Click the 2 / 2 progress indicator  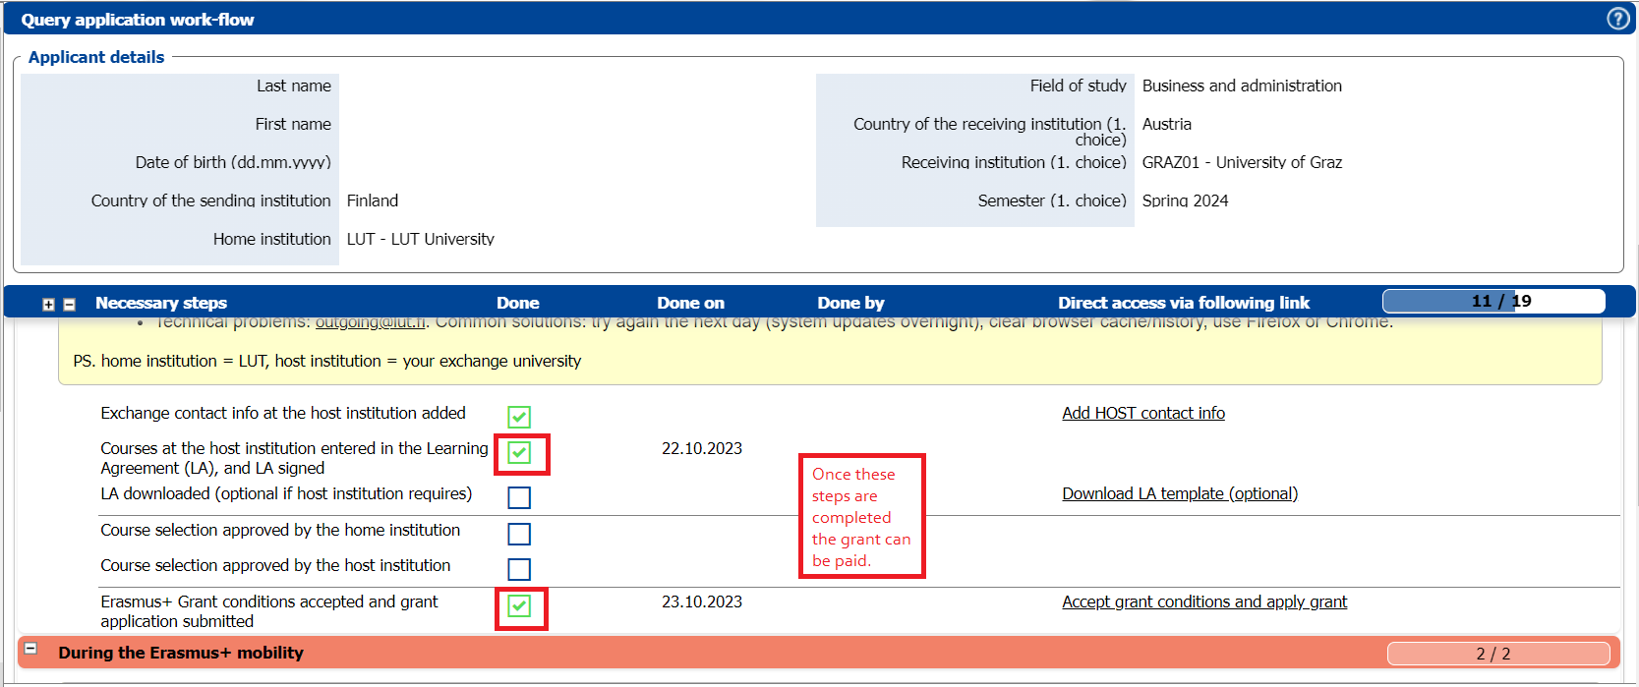[1496, 654]
